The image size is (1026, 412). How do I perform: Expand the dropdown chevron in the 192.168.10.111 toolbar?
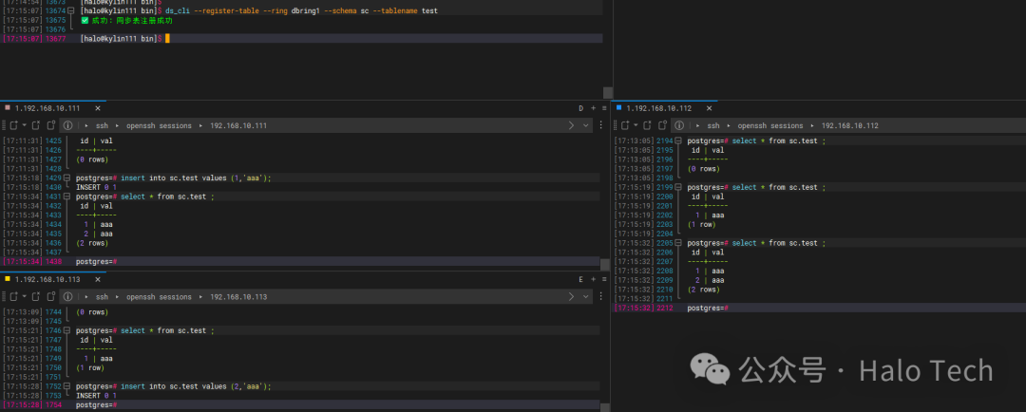coord(586,125)
